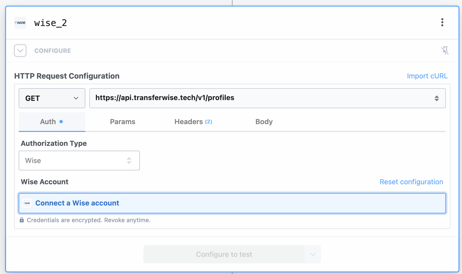Viewport: 462px width, 274px height.
Task: Open the GET method dropdown
Action: coord(52,98)
